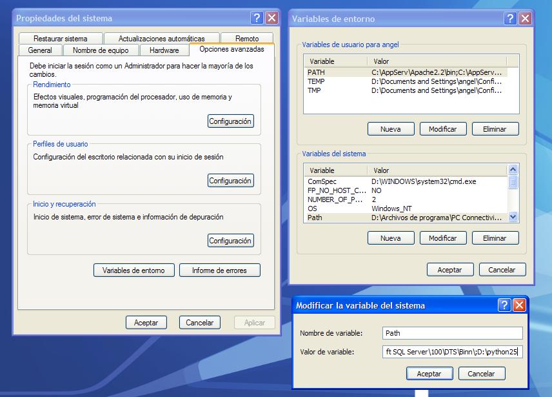Screen dimensions: 552x397
Task: Open help in Modificar la variable del sistema
Action: 504,305
